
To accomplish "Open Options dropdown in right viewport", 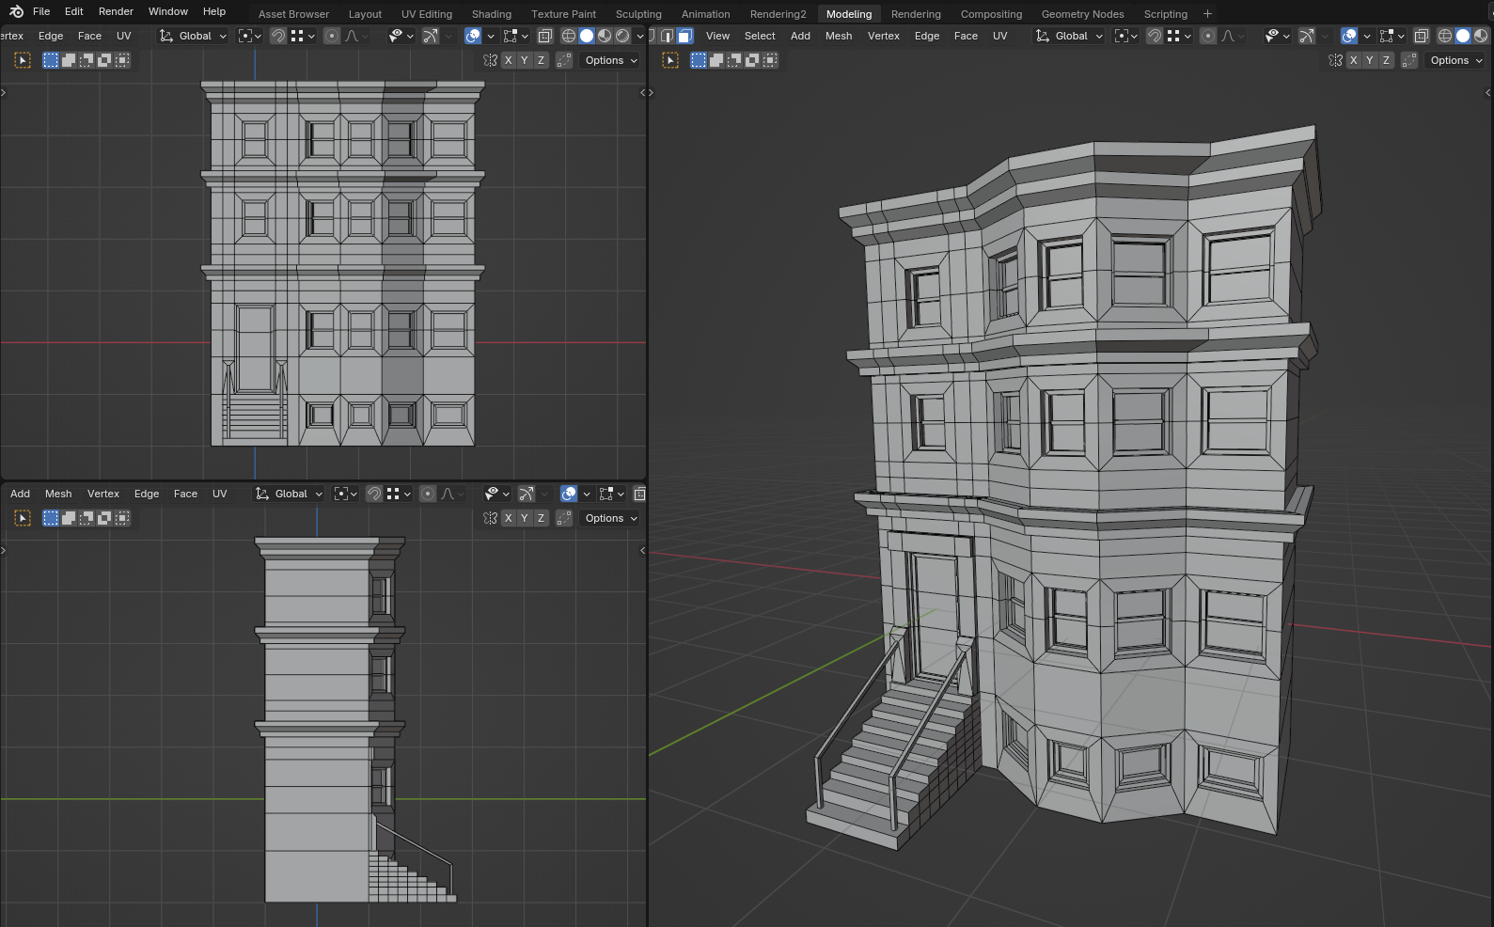I will pos(1456,60).
